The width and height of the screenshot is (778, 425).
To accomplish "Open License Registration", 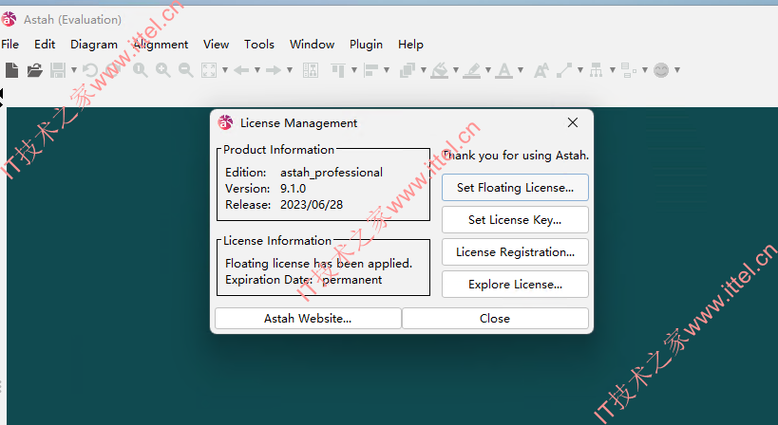I will (515, 251).
